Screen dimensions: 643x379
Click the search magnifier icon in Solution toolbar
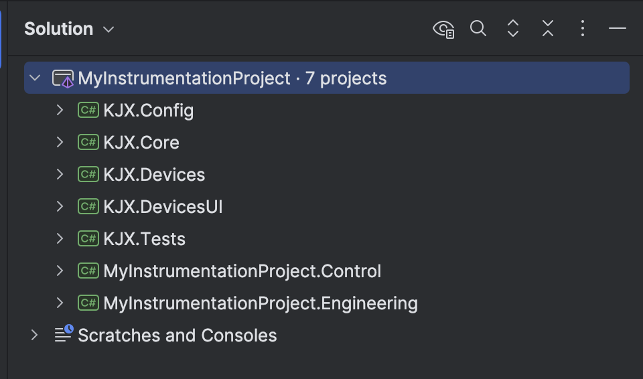478,28
